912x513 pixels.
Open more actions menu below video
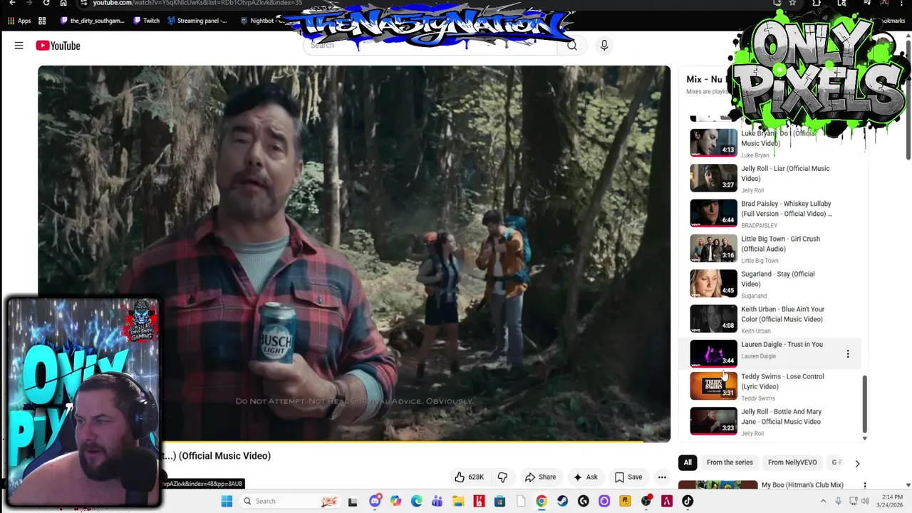pyautogui.click(x=662, y=477)
